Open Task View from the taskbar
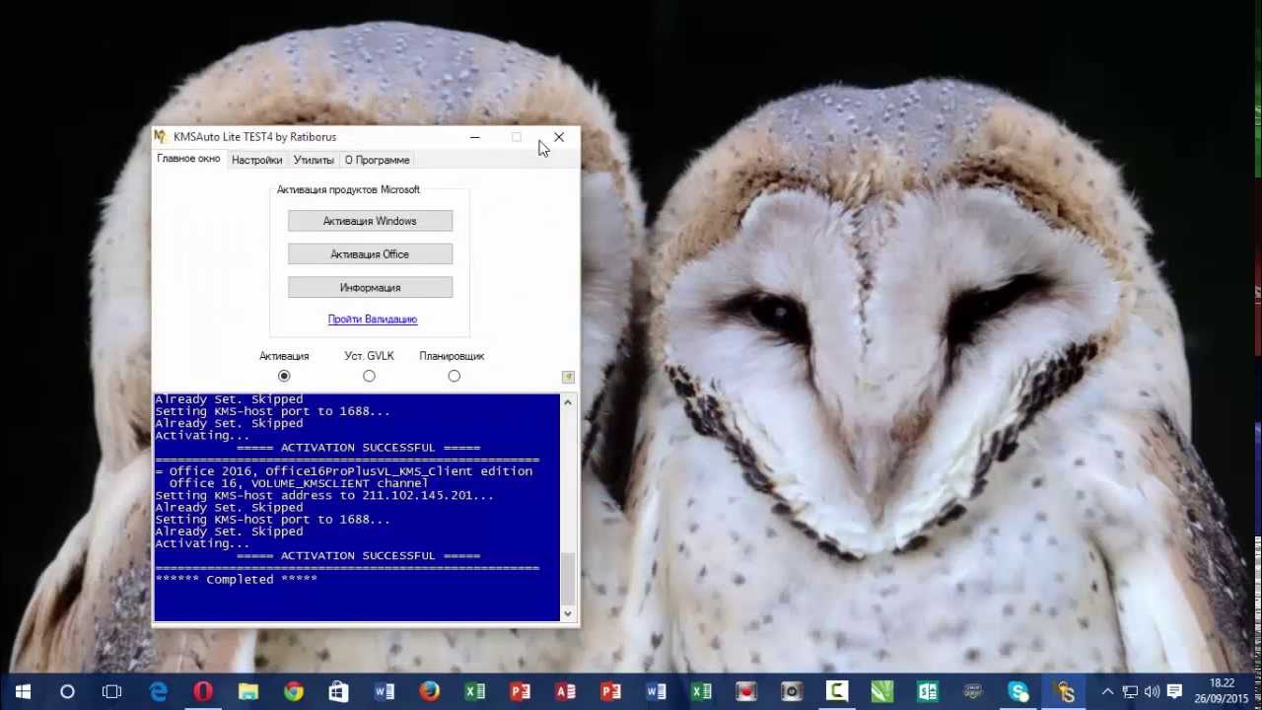Viewport: 1262px width, 710px height. tap(112, 692)
